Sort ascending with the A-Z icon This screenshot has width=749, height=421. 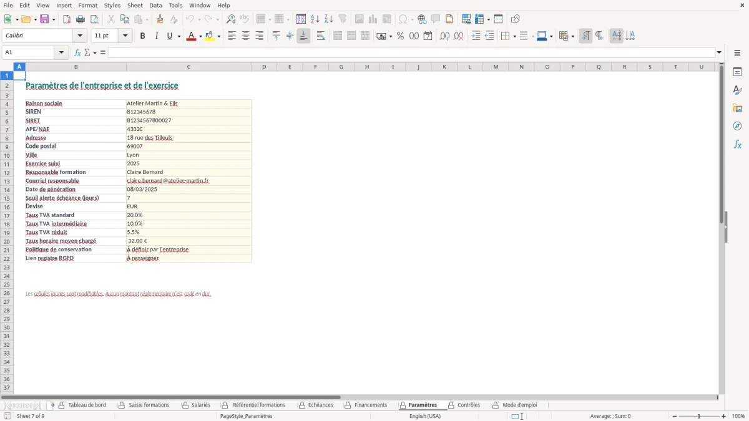[x=315, y=19]
